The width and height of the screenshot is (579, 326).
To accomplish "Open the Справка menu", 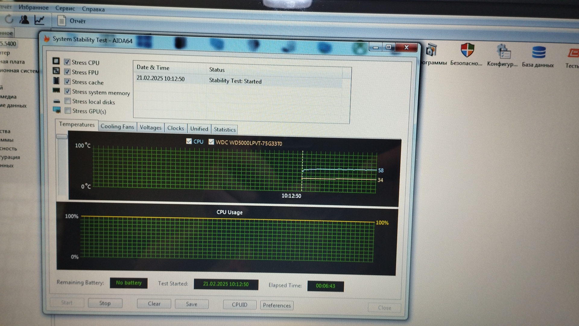I will tap(93, 9).
